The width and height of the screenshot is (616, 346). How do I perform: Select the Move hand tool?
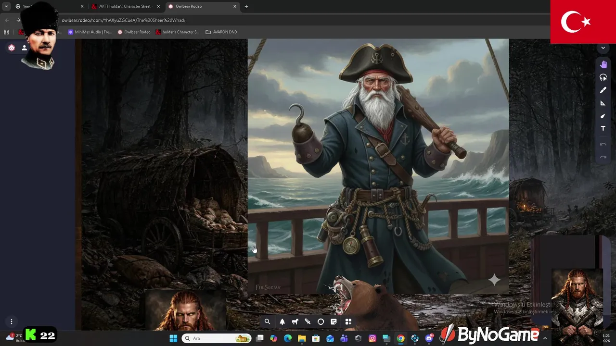pyautogui.click(x=603, y=64)
